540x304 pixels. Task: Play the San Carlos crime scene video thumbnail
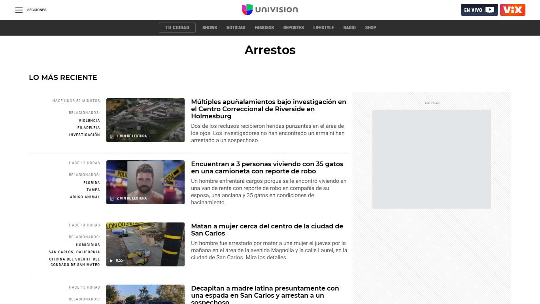tap(145, 244)
